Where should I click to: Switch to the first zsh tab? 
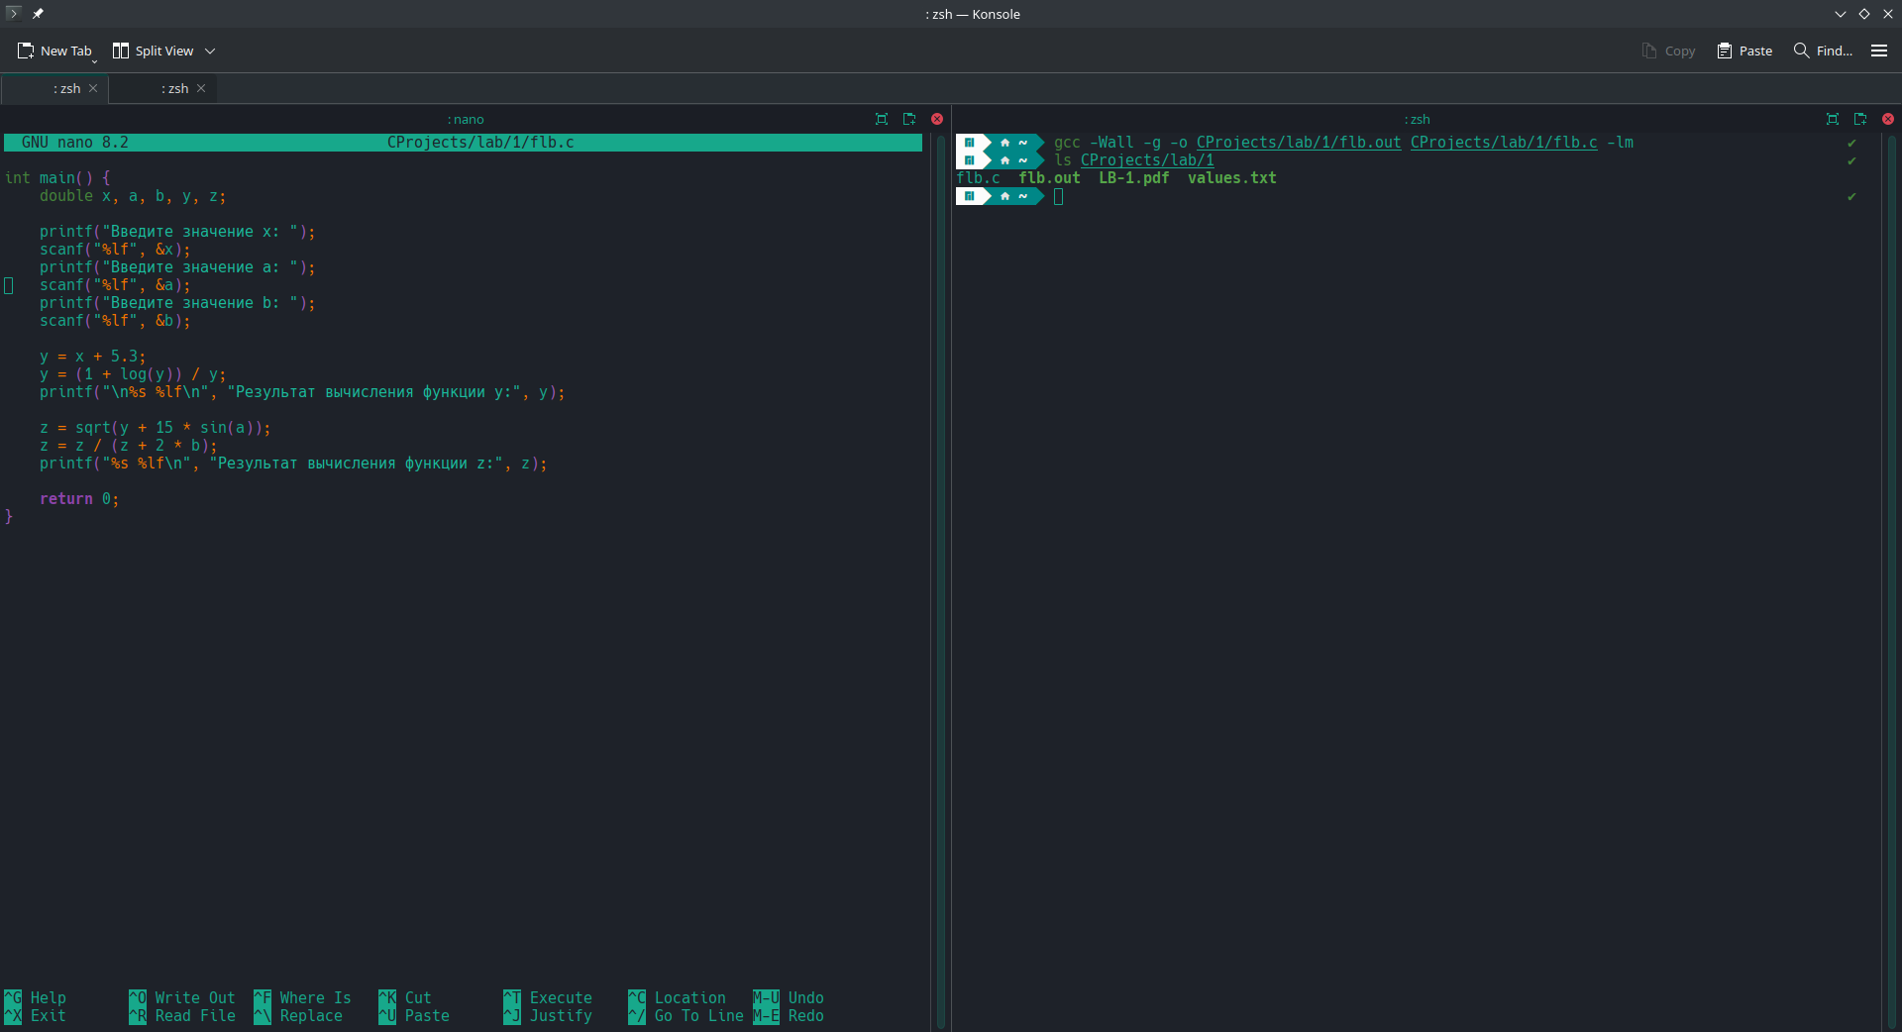pos(54,88)
